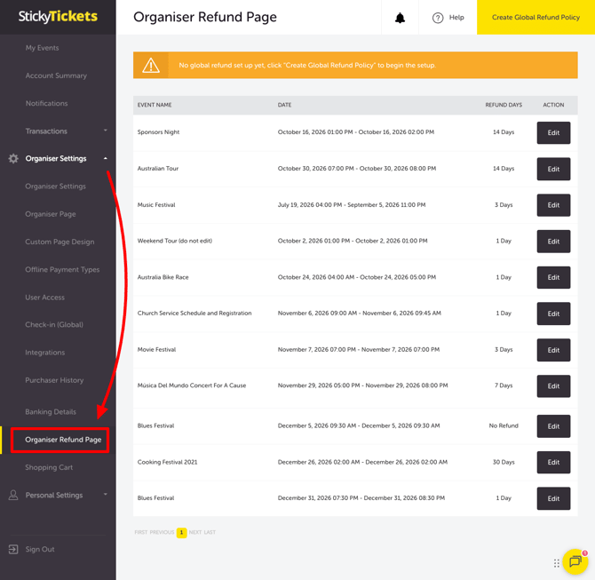The width and height of the screenshot is (595, 580).
Task: Open the Organiser Settings sub-item
Action: pos(55,187)
